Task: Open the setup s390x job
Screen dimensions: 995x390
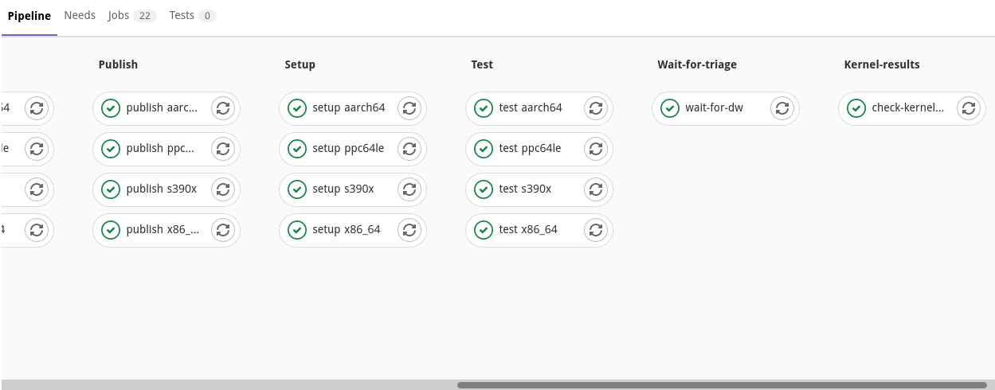Action: pyautogui.click(x=343, y=189)
